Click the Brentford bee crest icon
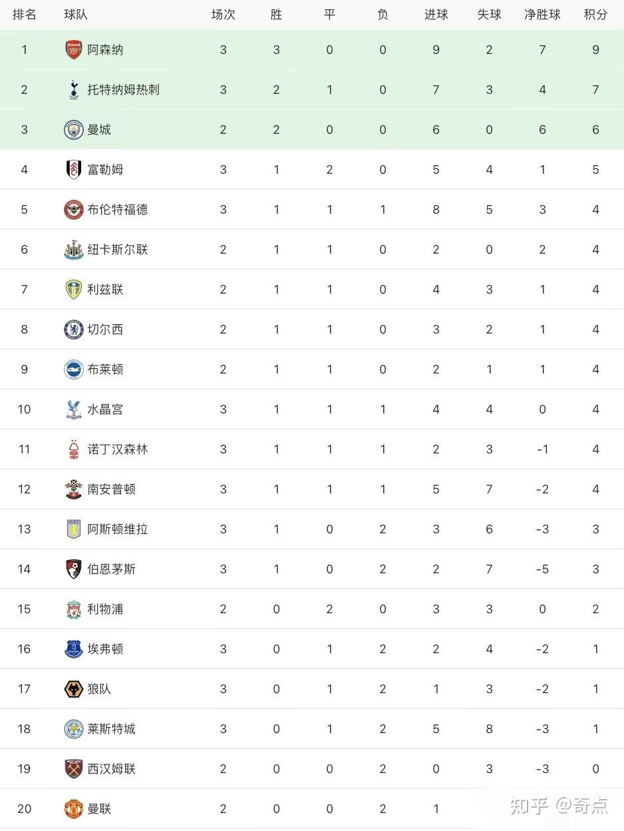The width and height of the screenshot is (624, 831). point(73,210)
